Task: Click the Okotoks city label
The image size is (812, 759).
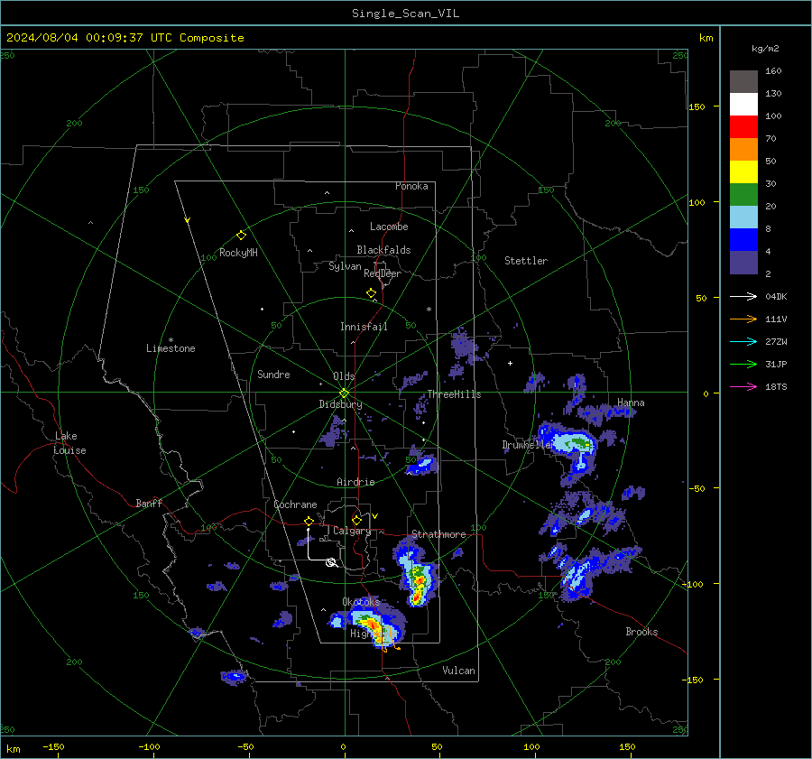Action: 361,601
